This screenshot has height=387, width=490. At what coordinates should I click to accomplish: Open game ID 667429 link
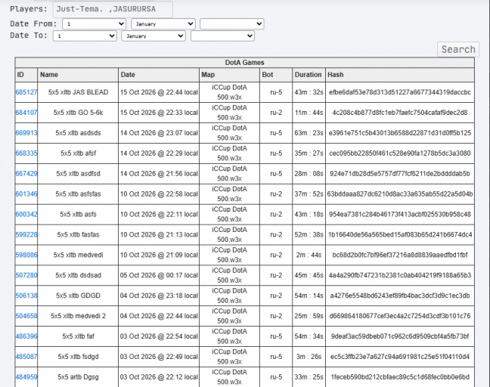coord(26,173)
